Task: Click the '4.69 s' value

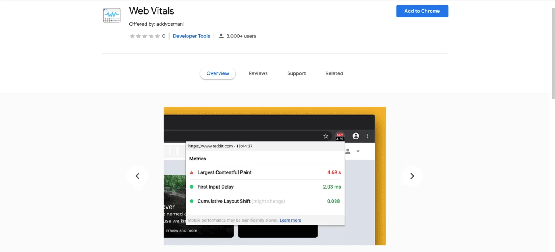Action: pyautogui.click(x=334, y=172)
